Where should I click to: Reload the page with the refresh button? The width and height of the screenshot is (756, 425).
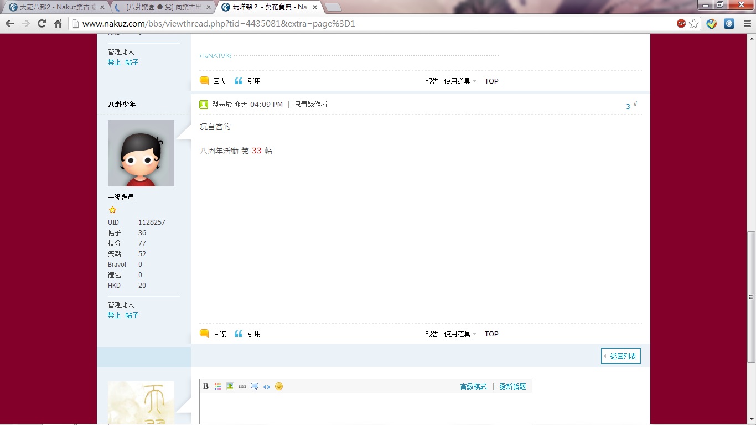pos(42,24)
